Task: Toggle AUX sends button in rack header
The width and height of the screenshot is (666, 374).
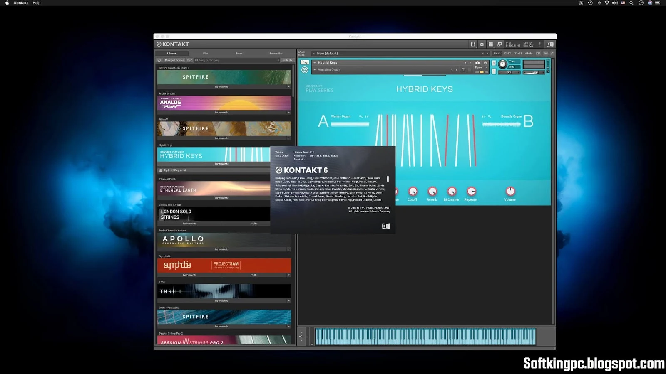Action: click(546, 53)
